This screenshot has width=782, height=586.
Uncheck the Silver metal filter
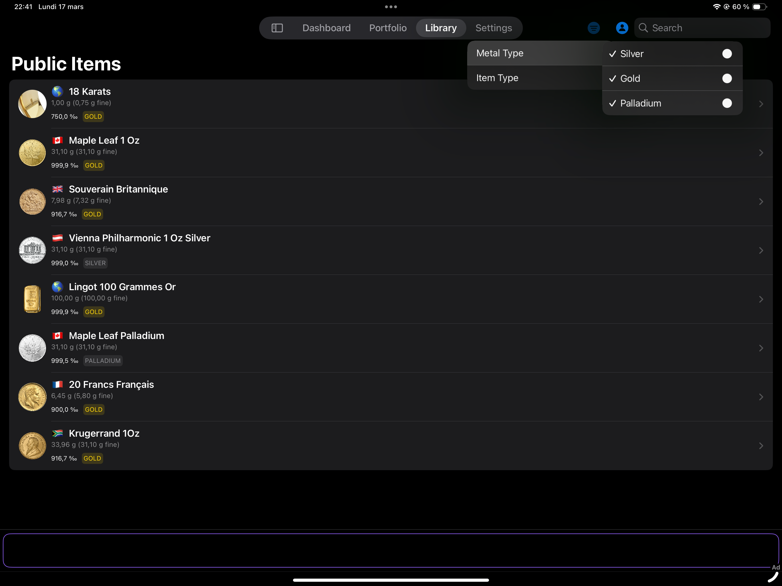point(672,54)
